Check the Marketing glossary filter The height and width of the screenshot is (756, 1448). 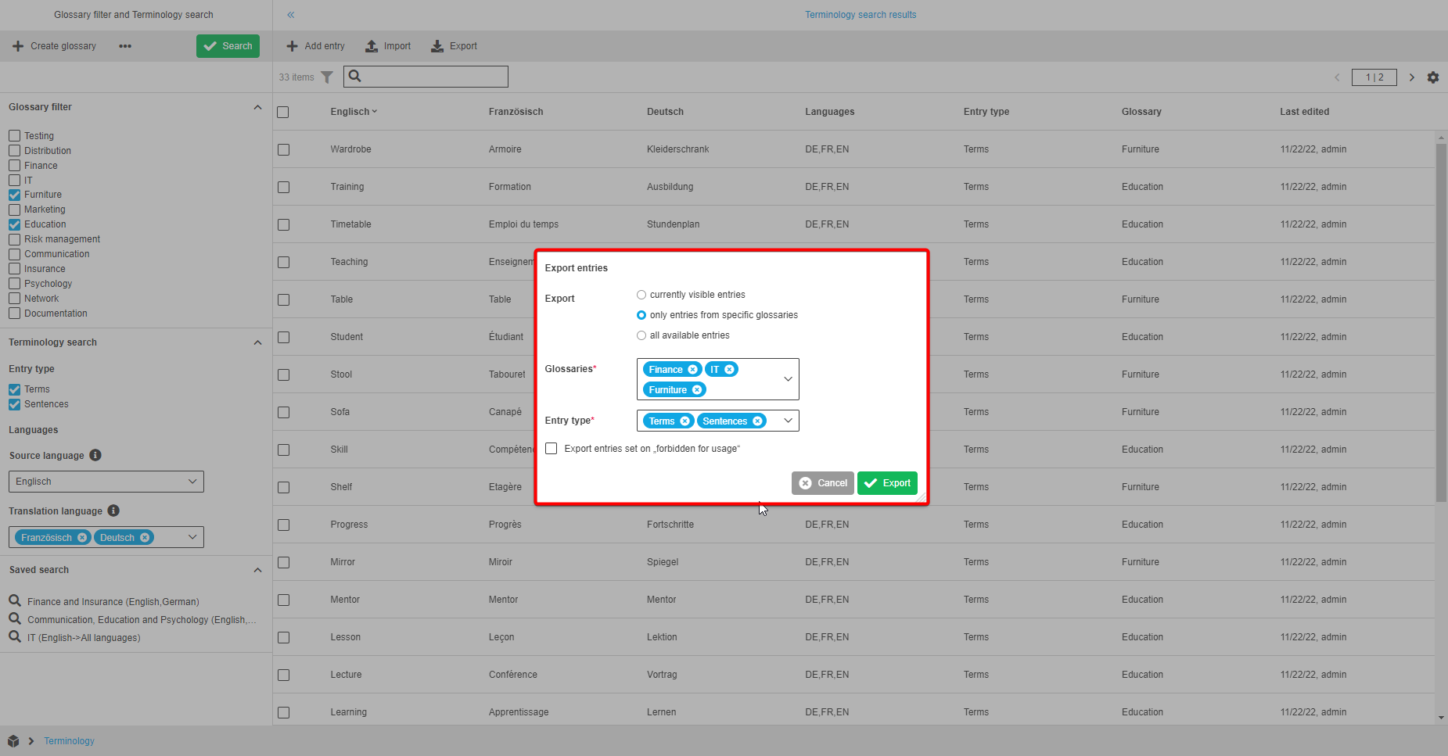tap(14, 210)
